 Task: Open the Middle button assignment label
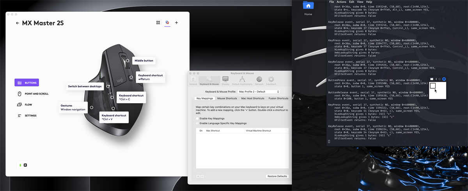point(144,61)
